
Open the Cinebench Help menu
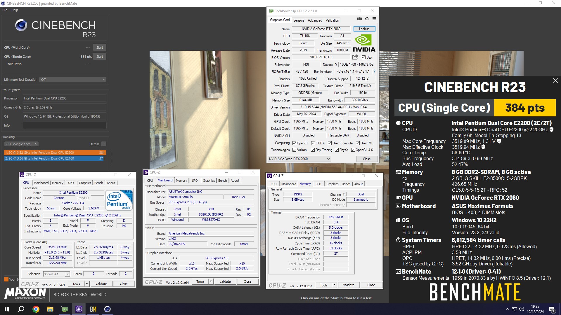pyautogui.click(x=15, y=10)
